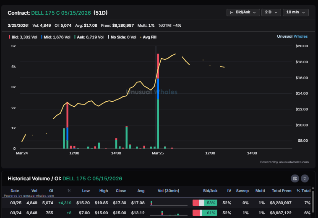Click the +/- change column header icon
The image size is (318, 218).
point(69,191)
